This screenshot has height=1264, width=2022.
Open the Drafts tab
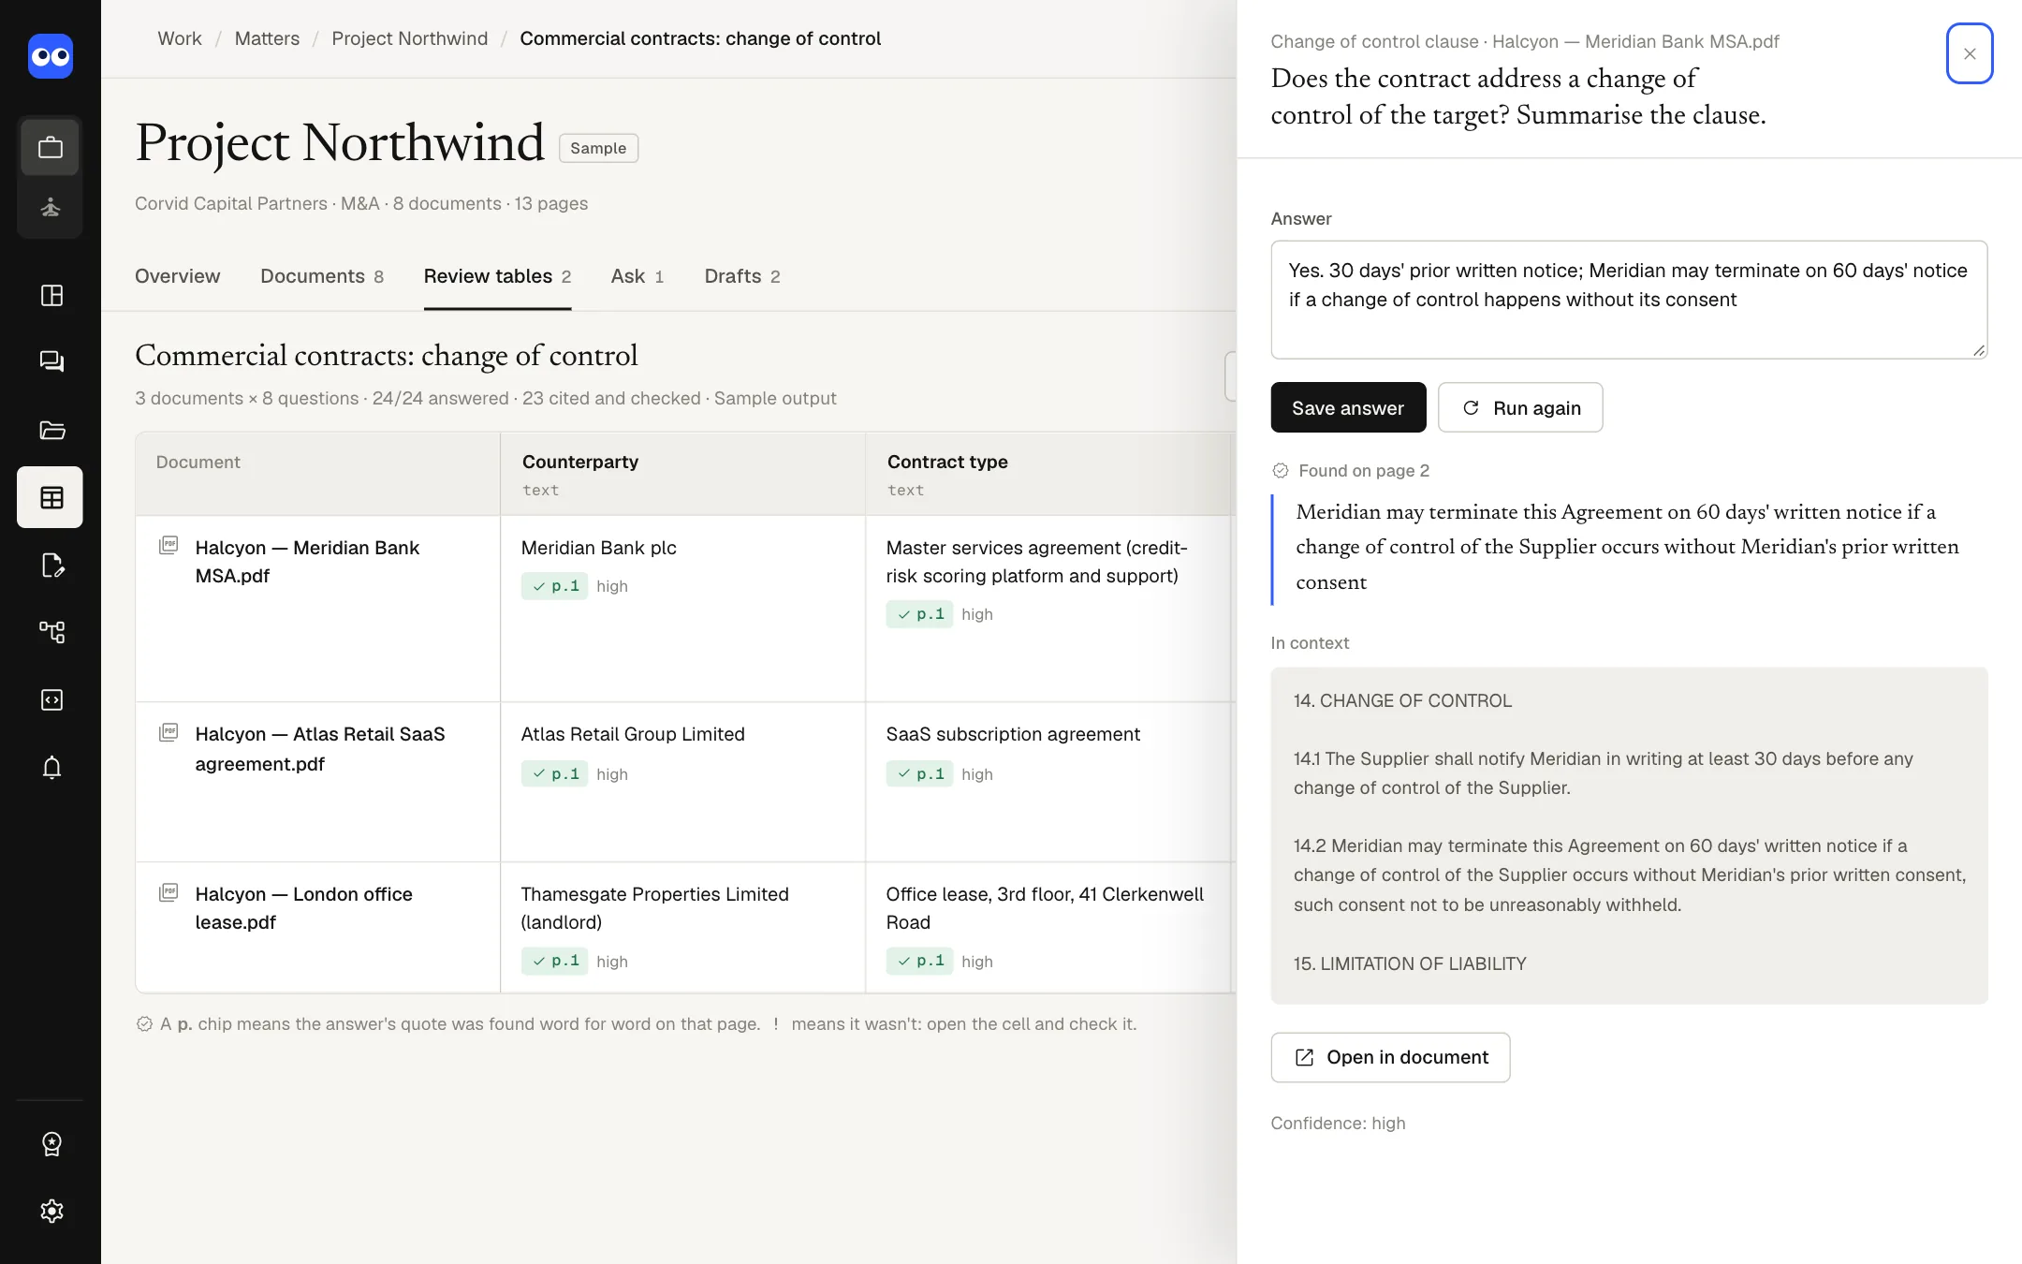742,276
